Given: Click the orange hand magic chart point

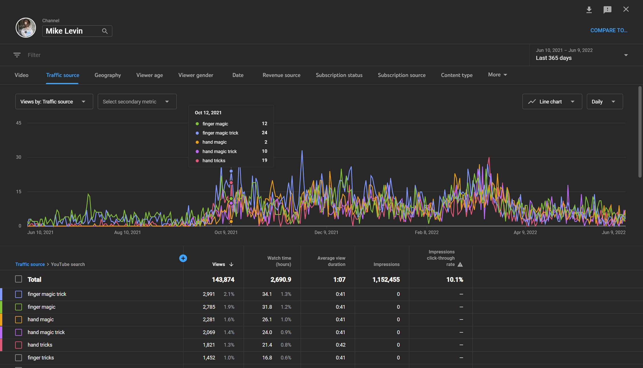Looking at the screenshot, I should [231, 221].
